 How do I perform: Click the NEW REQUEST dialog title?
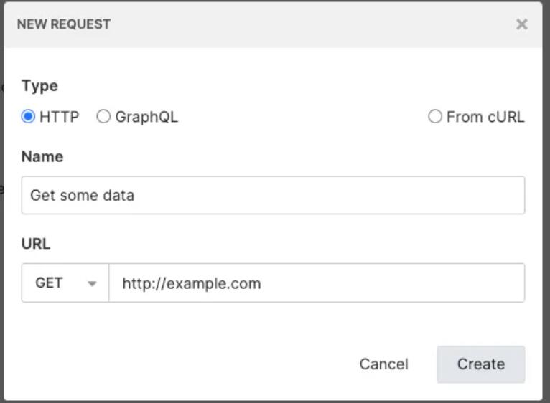click(x=64, y=24)
